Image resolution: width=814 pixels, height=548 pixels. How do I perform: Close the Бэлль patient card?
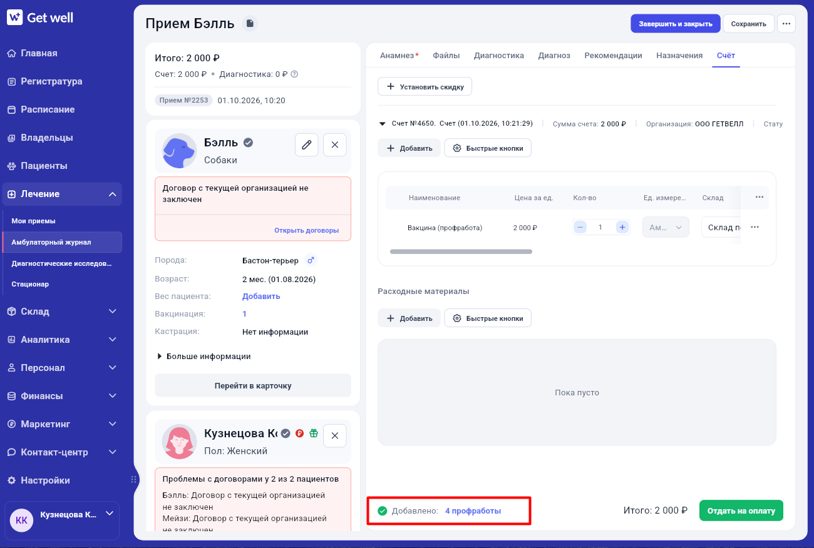tap(335, 145)
